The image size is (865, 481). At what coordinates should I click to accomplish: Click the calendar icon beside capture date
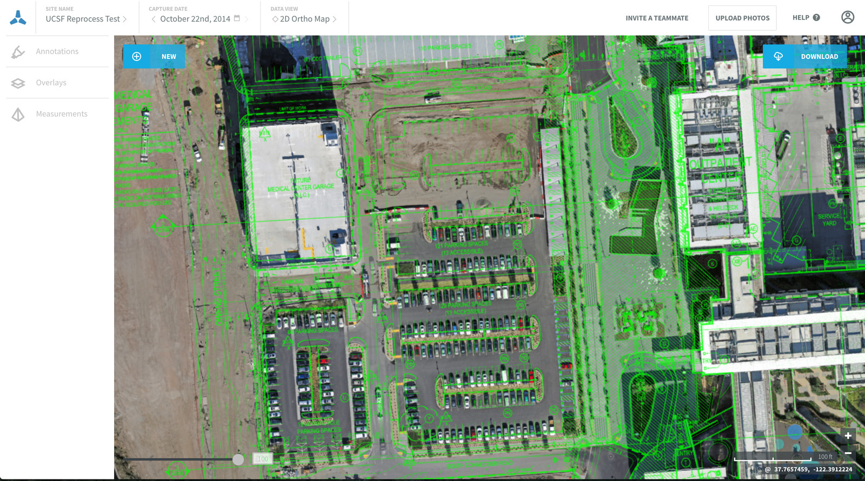(237, 18)
